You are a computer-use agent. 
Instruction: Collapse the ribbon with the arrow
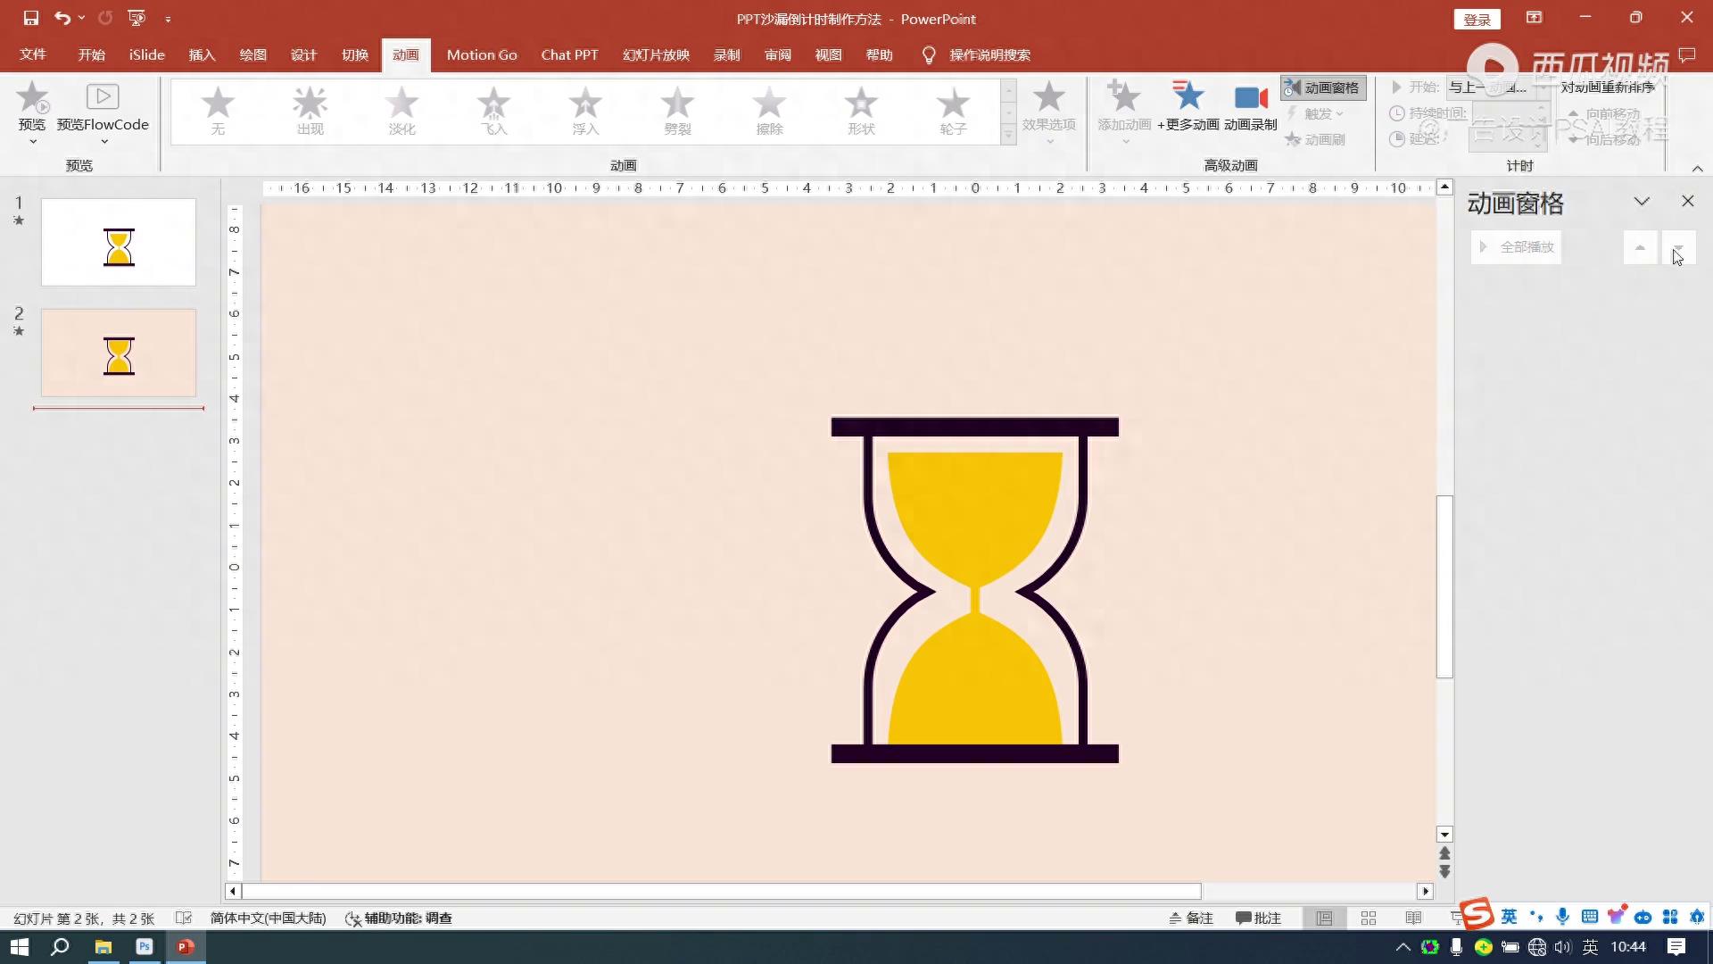pyautogui.click(x=1698, y=168)
